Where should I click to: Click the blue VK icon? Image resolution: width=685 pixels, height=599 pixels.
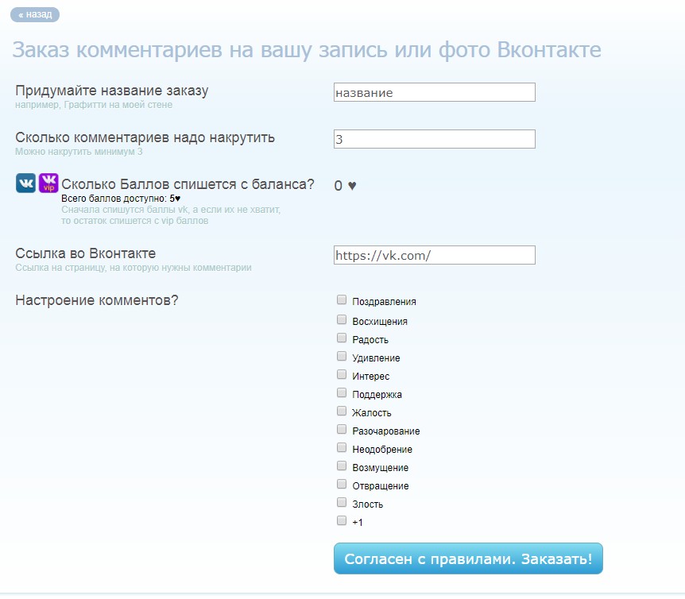25,183
